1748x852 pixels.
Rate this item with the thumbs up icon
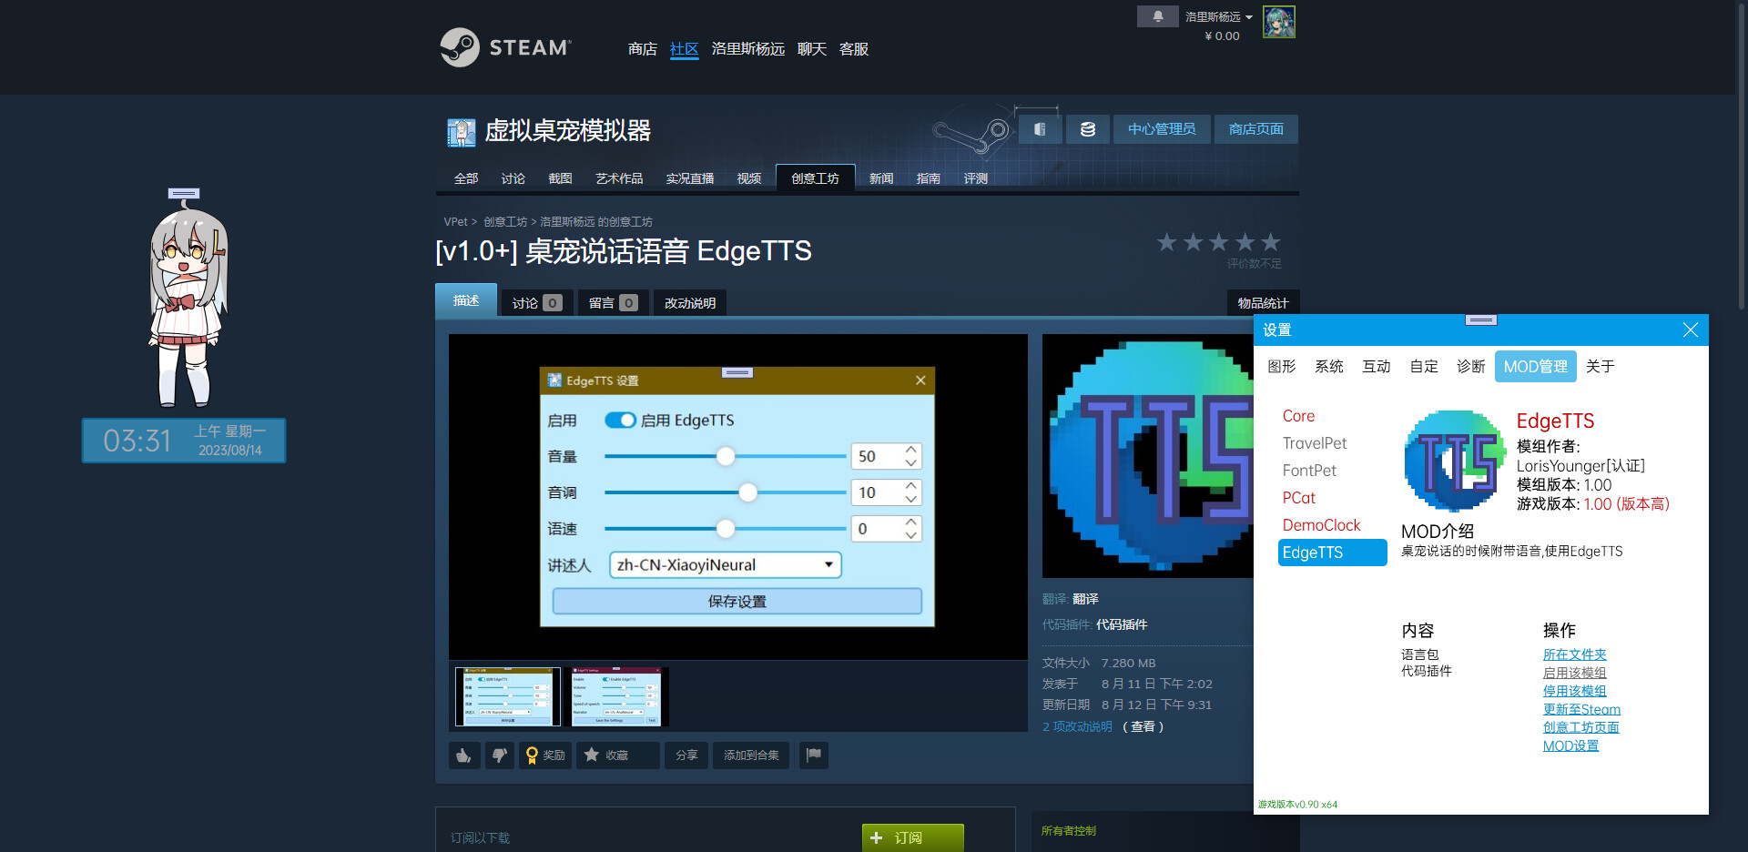click(463, 755)
